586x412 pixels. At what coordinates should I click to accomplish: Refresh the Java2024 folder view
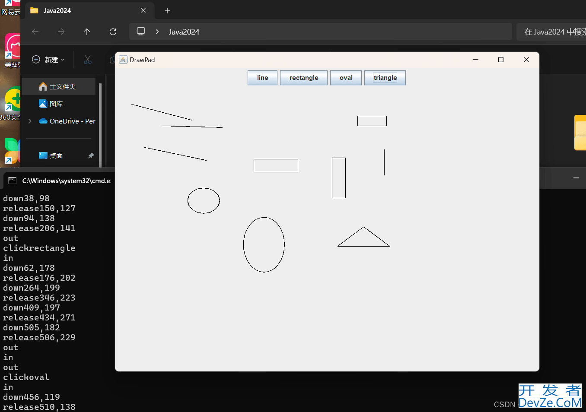tap(113, 32)
